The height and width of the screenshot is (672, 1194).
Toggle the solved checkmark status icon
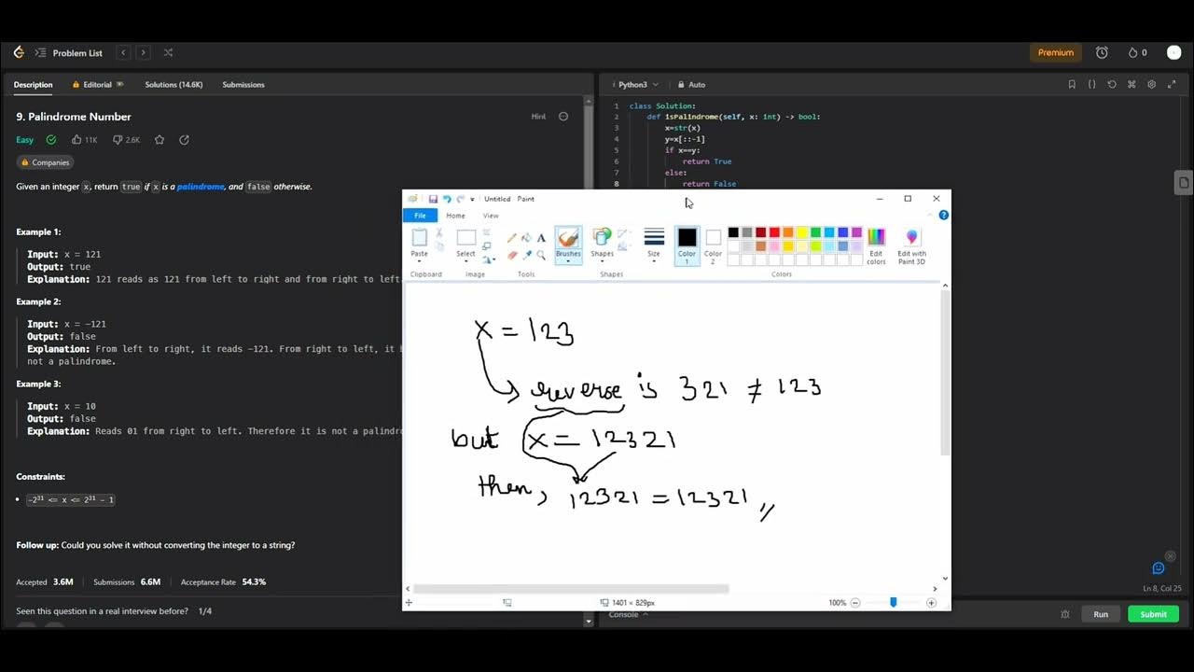point(51,140)
